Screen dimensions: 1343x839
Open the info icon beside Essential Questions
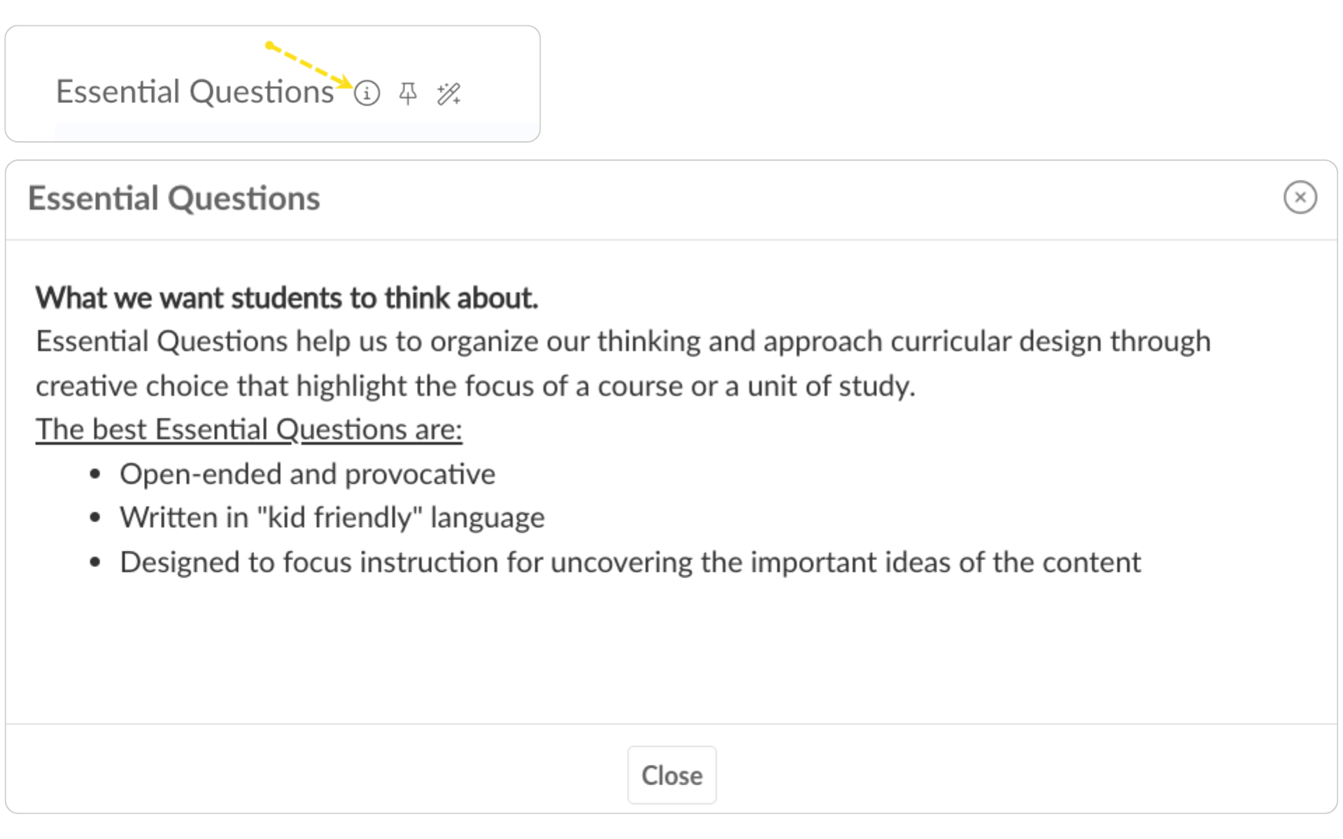(x=367, y=93)
